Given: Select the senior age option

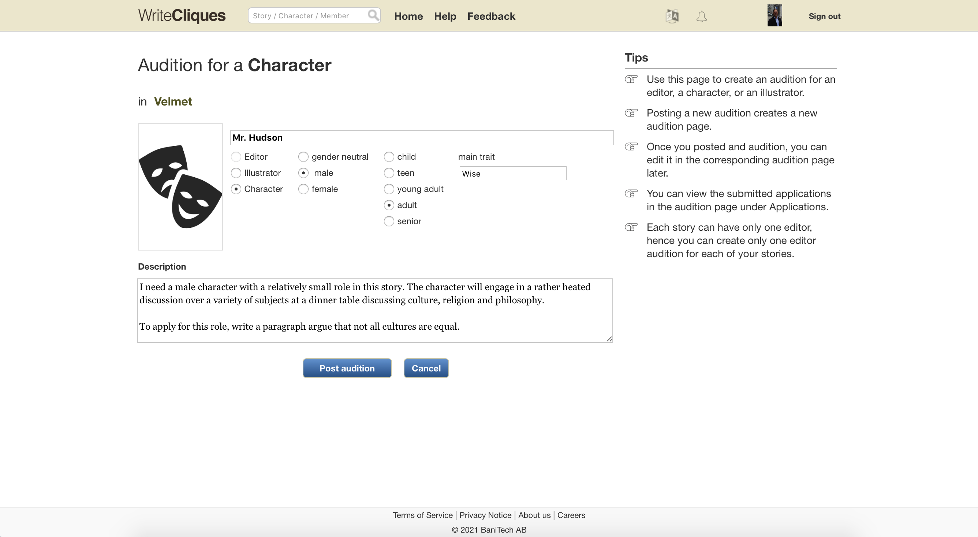Looking at the screenshot, I should pyautogui.click(x=389, y=221).
